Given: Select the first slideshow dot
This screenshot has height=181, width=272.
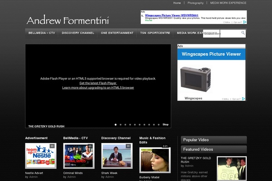Looking at the screenshot, I should point(116,125).
